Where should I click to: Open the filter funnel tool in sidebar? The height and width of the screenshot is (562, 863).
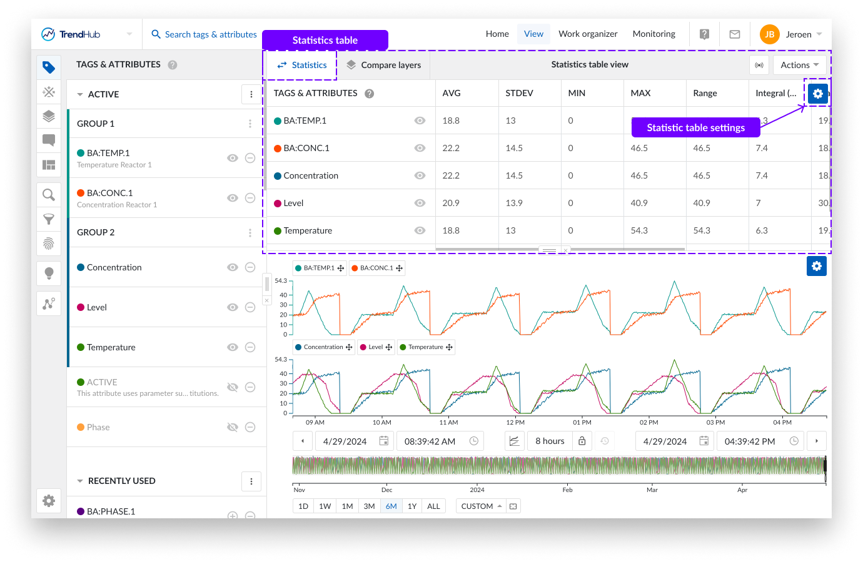tap(49, 219)
